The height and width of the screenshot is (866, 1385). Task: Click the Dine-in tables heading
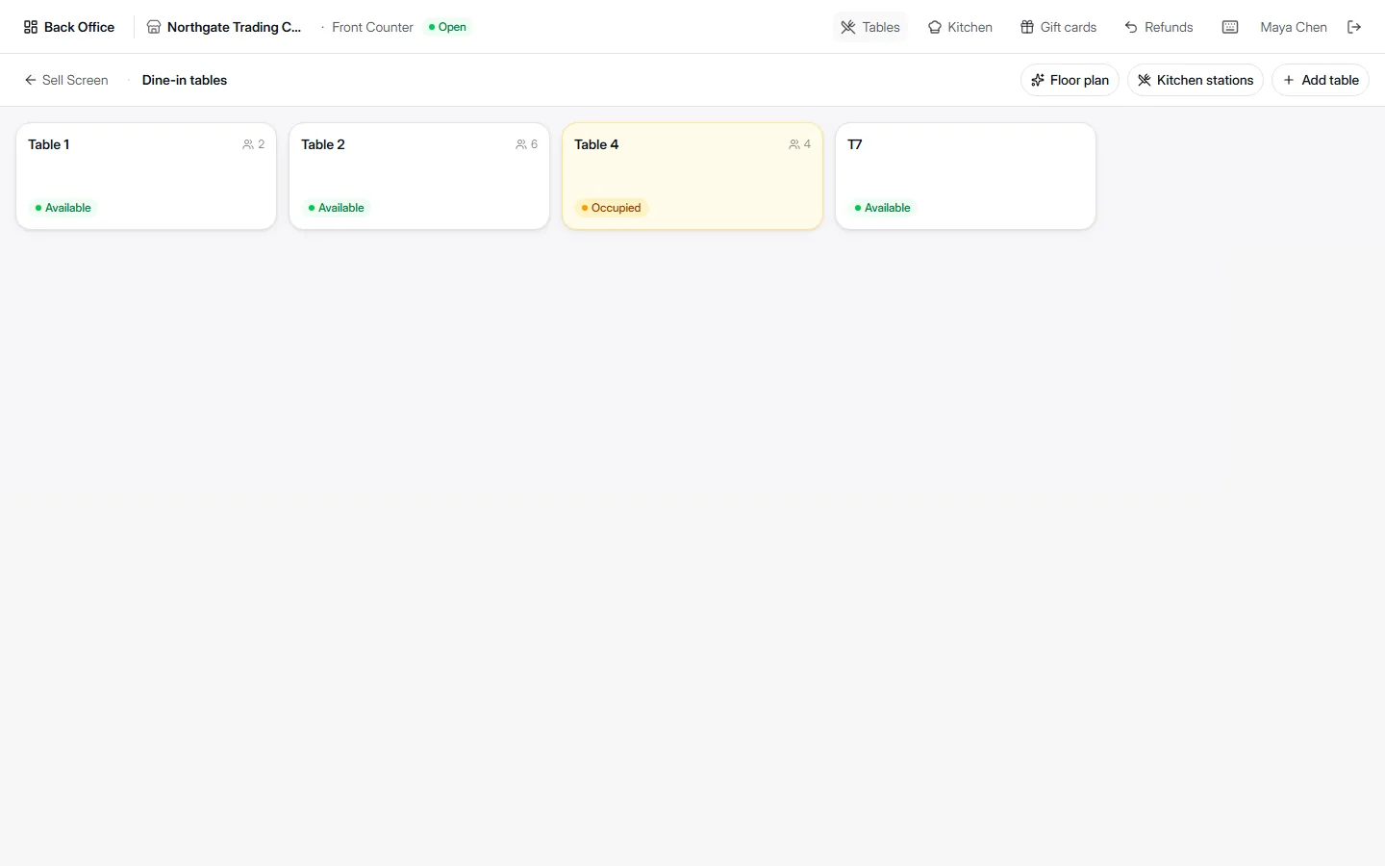coord(185,80)
